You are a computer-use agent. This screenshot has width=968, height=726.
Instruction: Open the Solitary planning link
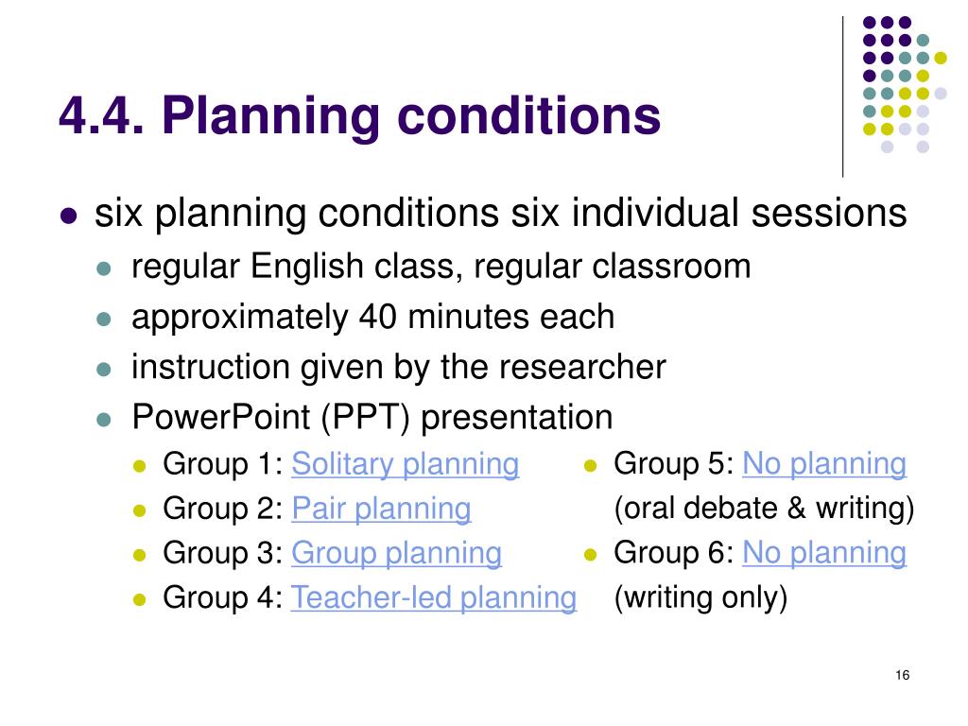tap(405, 464)
